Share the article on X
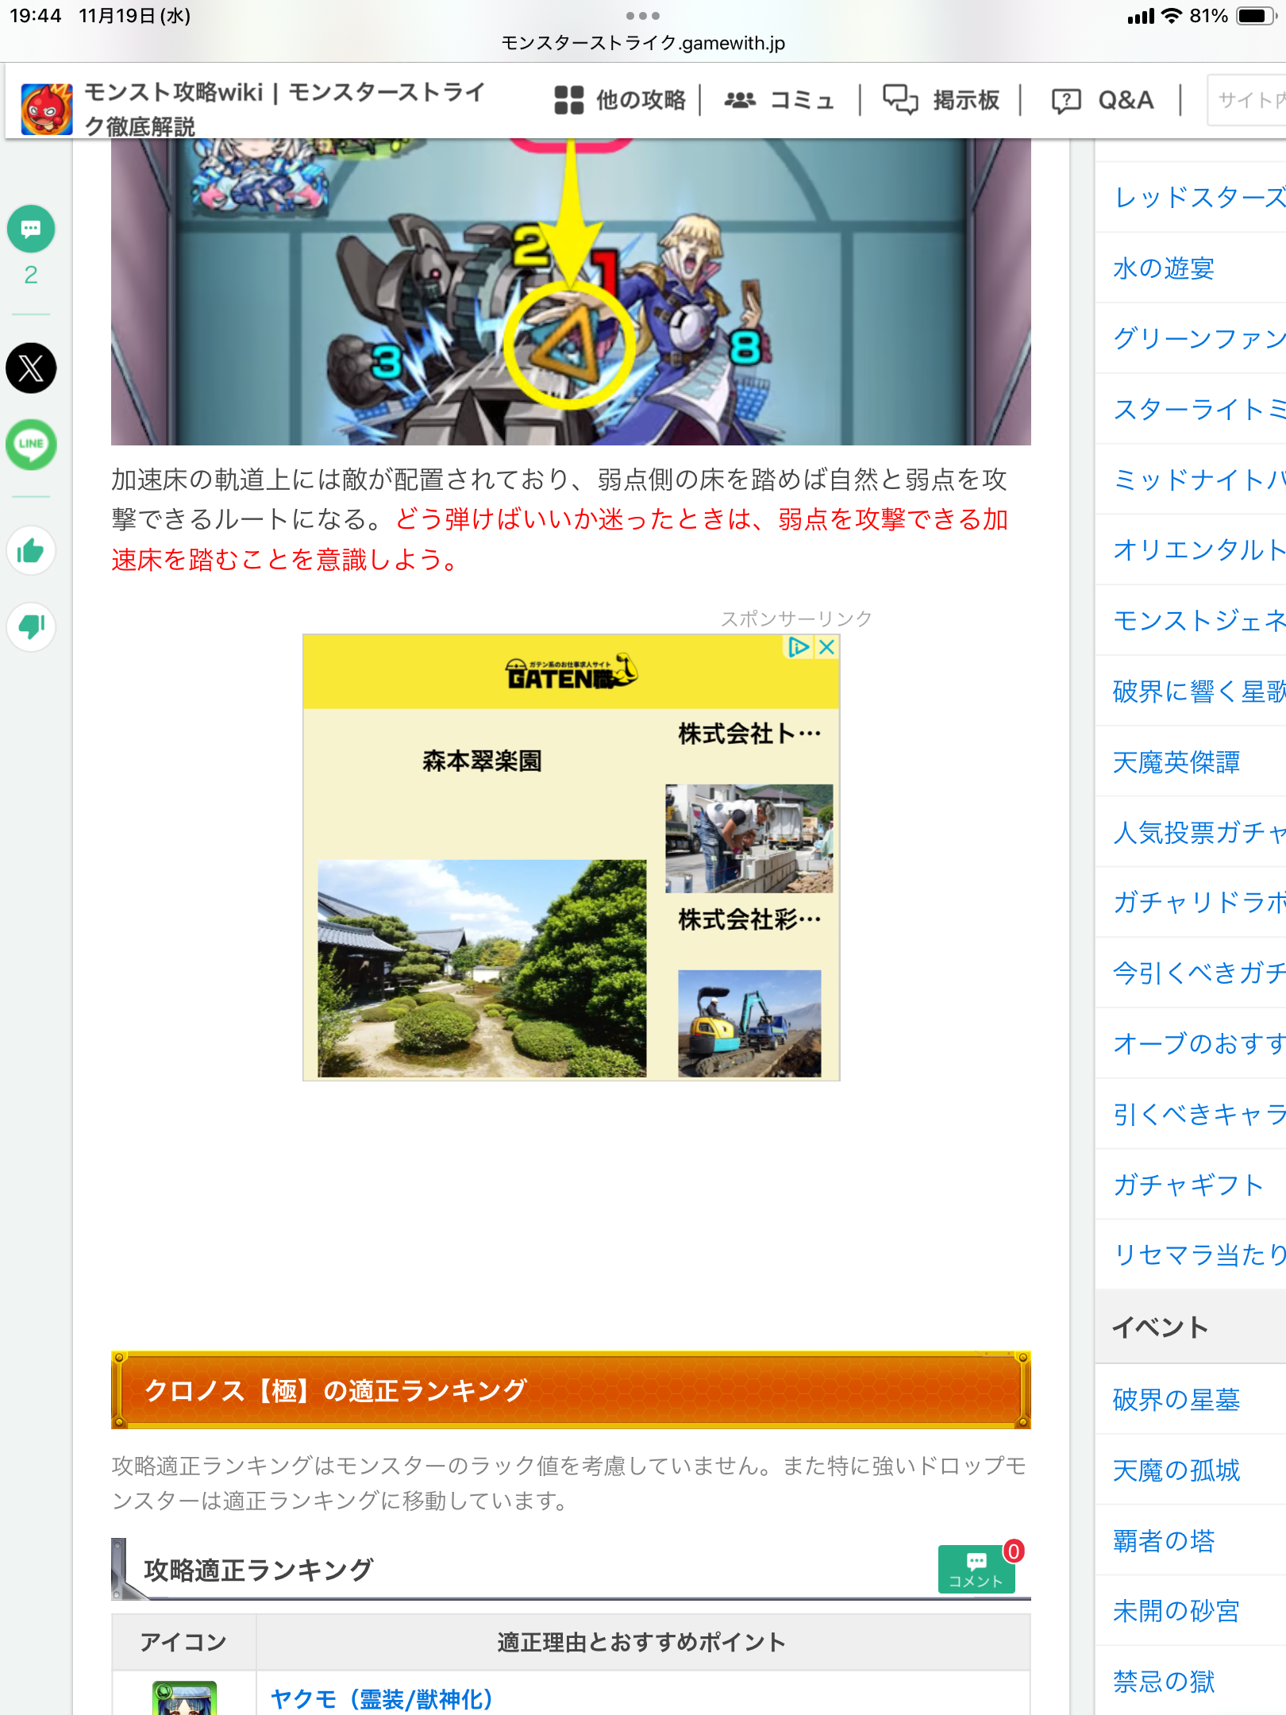This screenshot has width=1286, height=1715. point(31,368)
